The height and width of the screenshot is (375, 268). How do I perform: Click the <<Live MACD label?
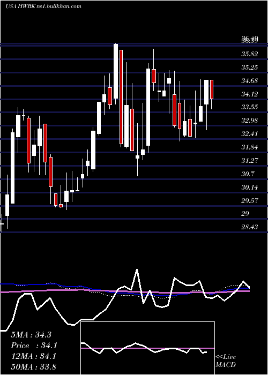pos(226,361)
